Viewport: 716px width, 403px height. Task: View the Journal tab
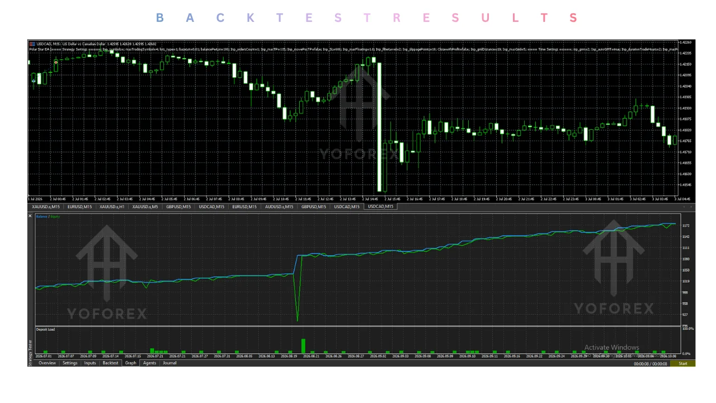[169, 363]
